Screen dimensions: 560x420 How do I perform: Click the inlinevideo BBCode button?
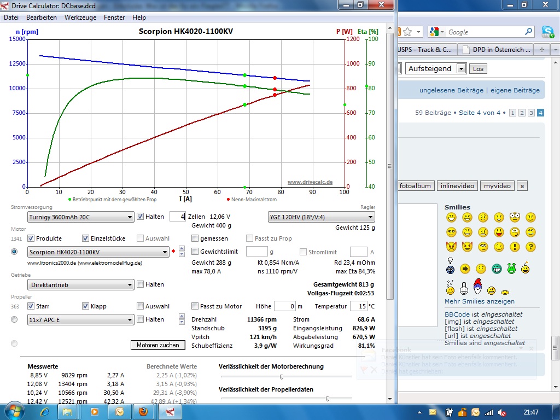click(457, 186)
